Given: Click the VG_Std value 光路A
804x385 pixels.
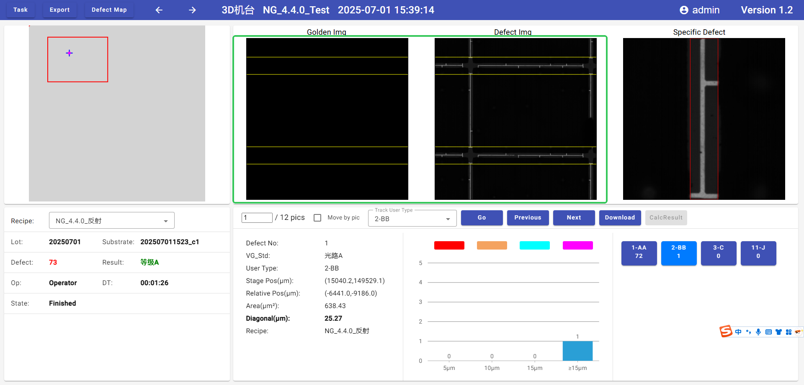Looking at the screenshot, I should 334,256.
